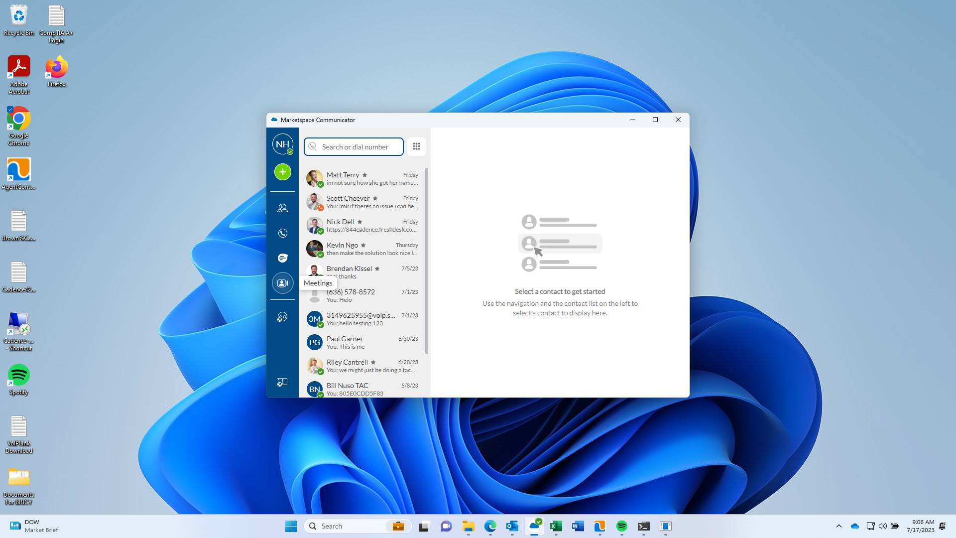Open Paul Garner conversation
The image size is (956, 538).
coord(362,342)
